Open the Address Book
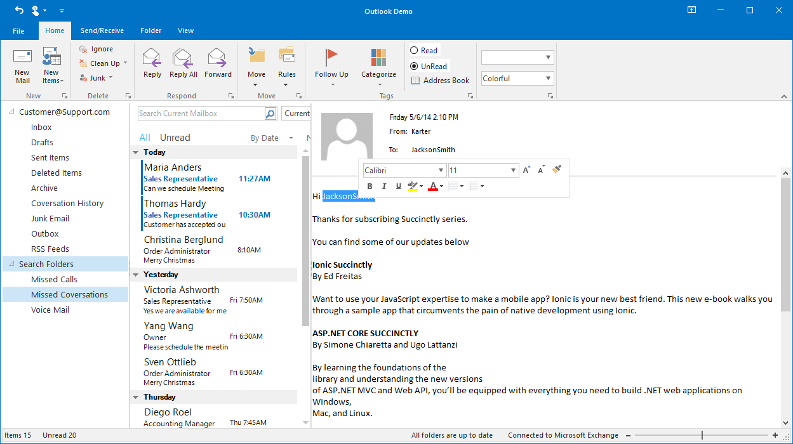 pos(440,80)
